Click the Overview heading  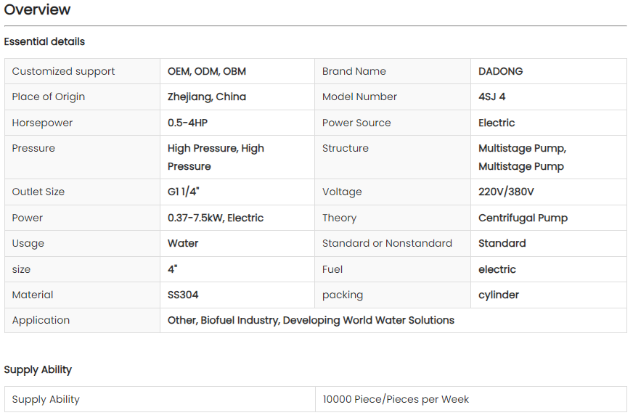pyautogui.click(x=38, y=10)
